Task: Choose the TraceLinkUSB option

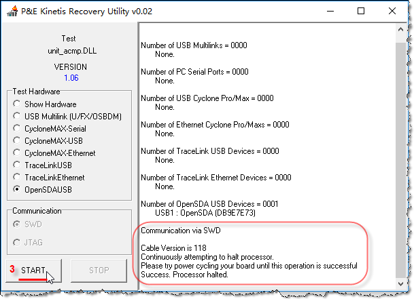Action: (x=16, y=165)
